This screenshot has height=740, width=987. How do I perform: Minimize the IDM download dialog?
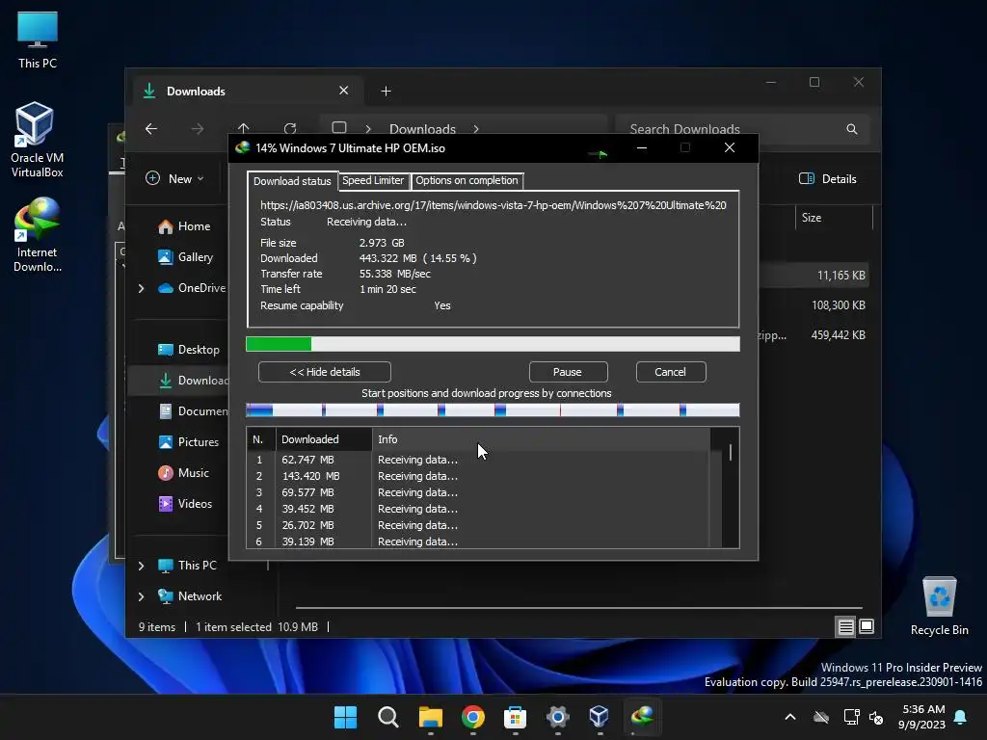pos(642,147)
